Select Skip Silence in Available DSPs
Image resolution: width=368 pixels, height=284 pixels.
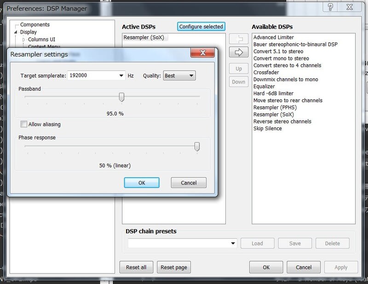click(268, 128)
